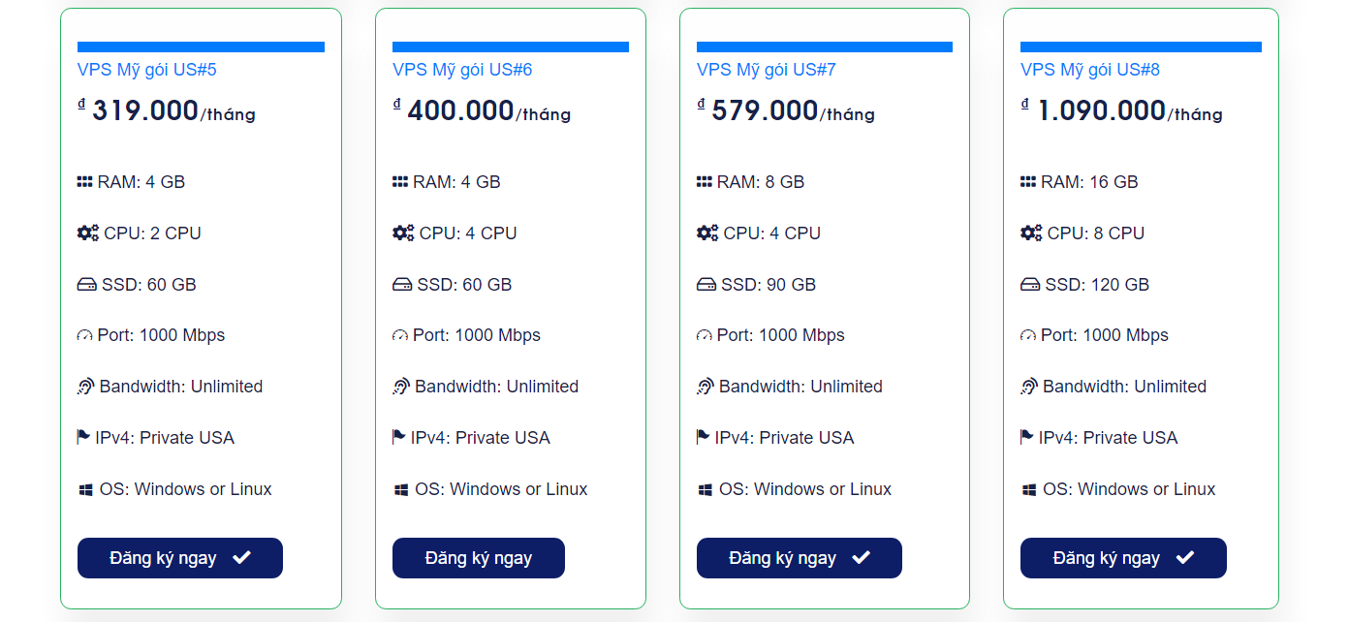The height and width of the screenshot is (622, 1349).
Task: Click the SSD drive icon in US#7 plan
Action: coord(706,285)
